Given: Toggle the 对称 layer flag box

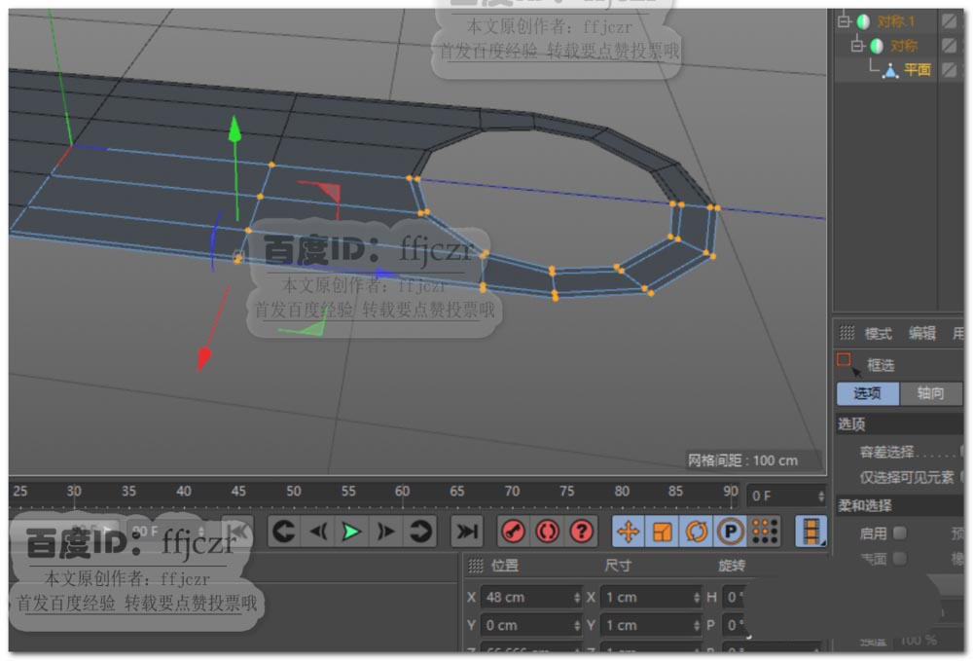Looking at the screenshot, I should click(950, 46).
